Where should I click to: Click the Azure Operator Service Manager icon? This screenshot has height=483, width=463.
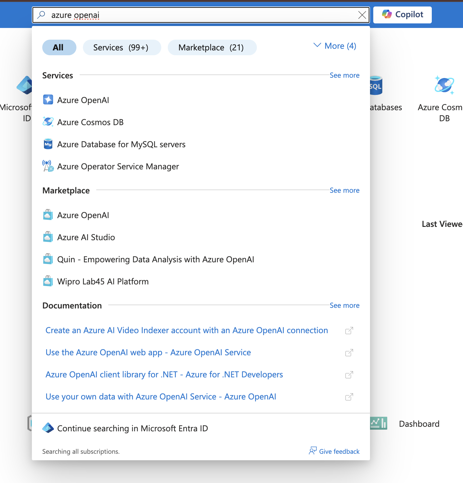48,166
